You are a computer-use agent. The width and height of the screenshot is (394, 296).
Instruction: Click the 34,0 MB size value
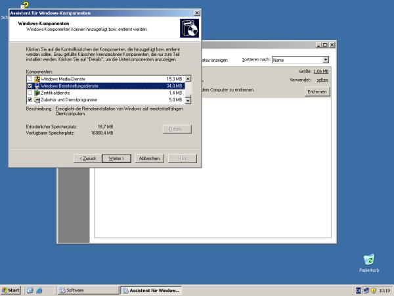pos(174,86)
